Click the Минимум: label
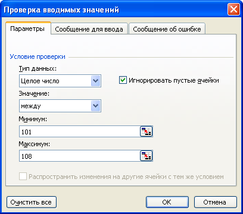 tap(33, 119)
